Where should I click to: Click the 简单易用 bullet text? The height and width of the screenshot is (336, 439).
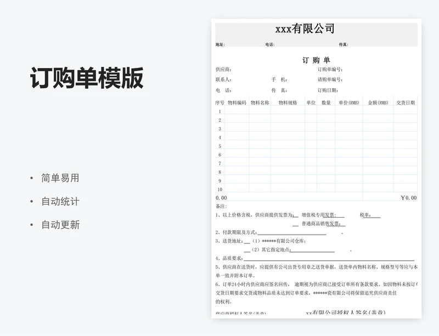[x=60, y=178]
